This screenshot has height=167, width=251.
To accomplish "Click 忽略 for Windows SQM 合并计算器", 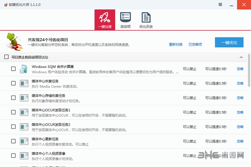I will (240, 69).
